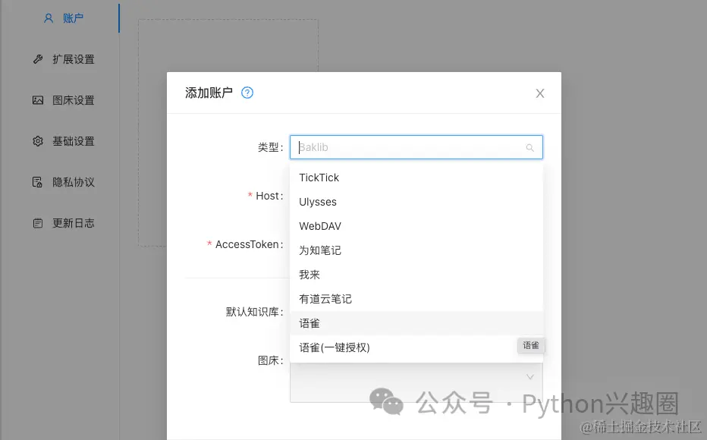The image size is (707, 440).
Task: Click the document icon beside 更新日志
Action: coord(38,222)
